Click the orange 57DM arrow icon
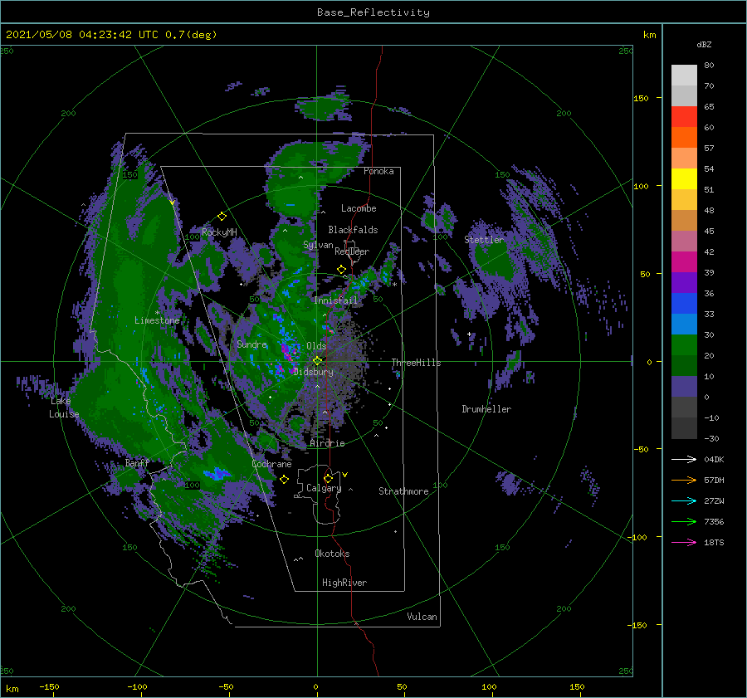 click(x=684, y=481)
